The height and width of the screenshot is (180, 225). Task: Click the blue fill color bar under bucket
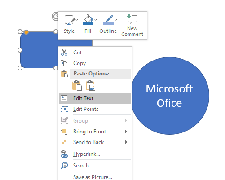[x=88, y=24]
